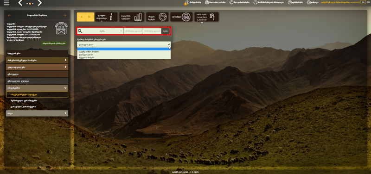Viewport: 371px width, 174px height.
Task: Click the printer icon tile
Action: (x=181, y=17)
